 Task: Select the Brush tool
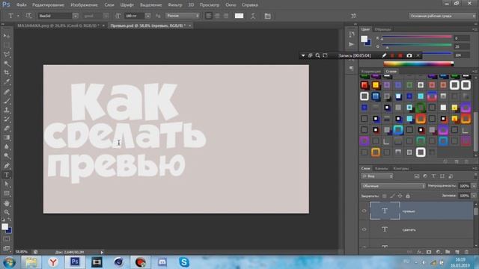pyautogui.click(x=7, y=101)
